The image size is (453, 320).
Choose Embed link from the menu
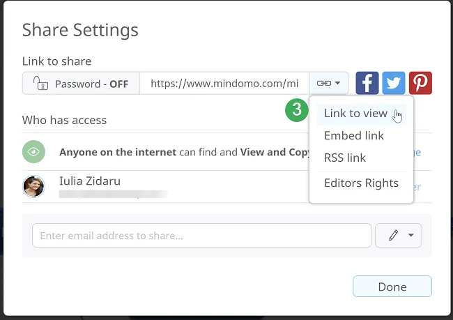point(354,136)
